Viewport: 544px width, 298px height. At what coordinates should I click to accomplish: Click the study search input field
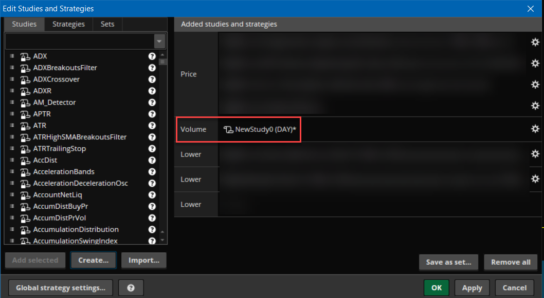80,41
